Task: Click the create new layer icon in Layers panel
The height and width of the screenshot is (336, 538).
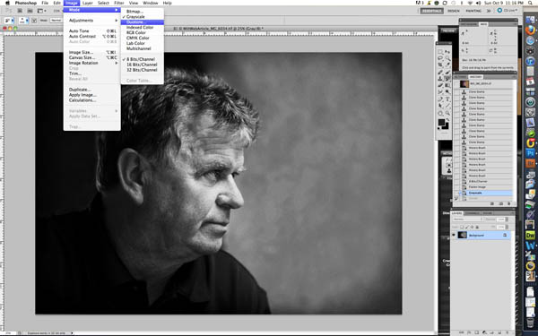Action: (499, 332)
